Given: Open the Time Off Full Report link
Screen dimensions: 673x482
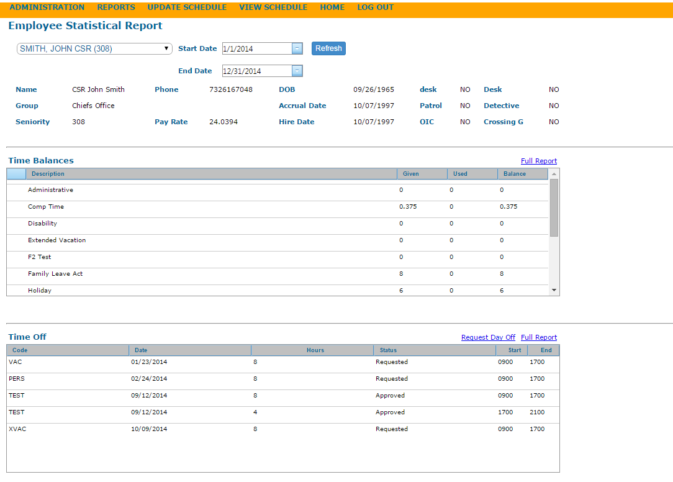Looking at the screenshot, I should tap(539, 337).
